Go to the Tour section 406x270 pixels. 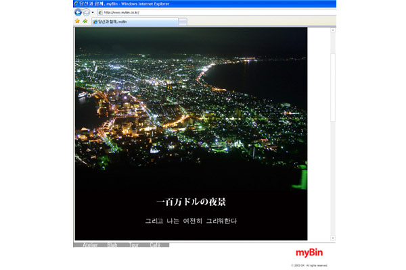(x=134, y=245)
